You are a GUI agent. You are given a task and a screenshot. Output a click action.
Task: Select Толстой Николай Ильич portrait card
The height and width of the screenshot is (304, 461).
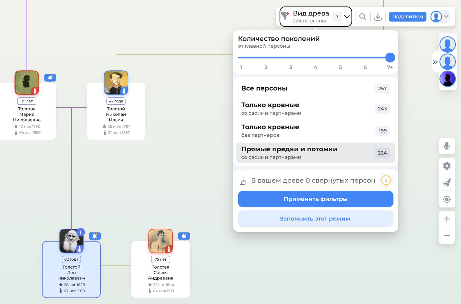[116, 105]
